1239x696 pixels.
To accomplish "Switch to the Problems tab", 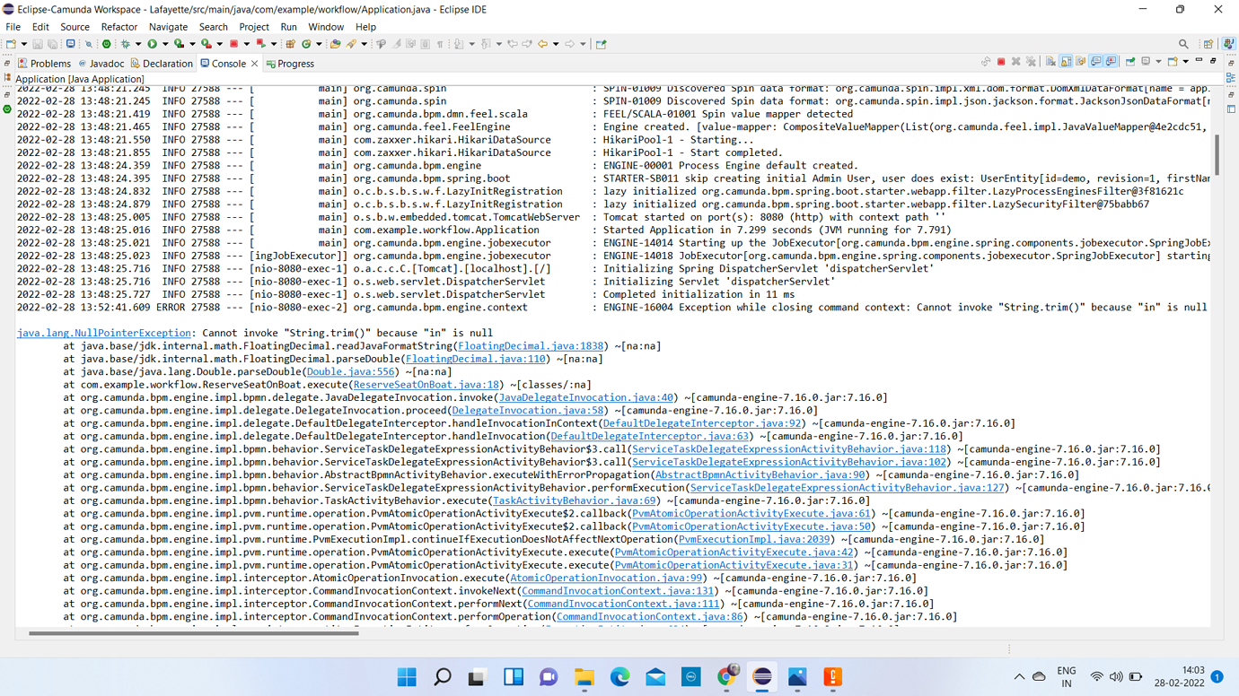I will click(44, 64).
